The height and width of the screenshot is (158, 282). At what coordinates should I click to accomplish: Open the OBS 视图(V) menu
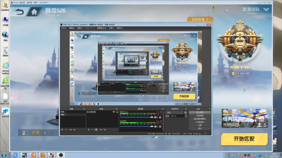[x=80, y=28]
